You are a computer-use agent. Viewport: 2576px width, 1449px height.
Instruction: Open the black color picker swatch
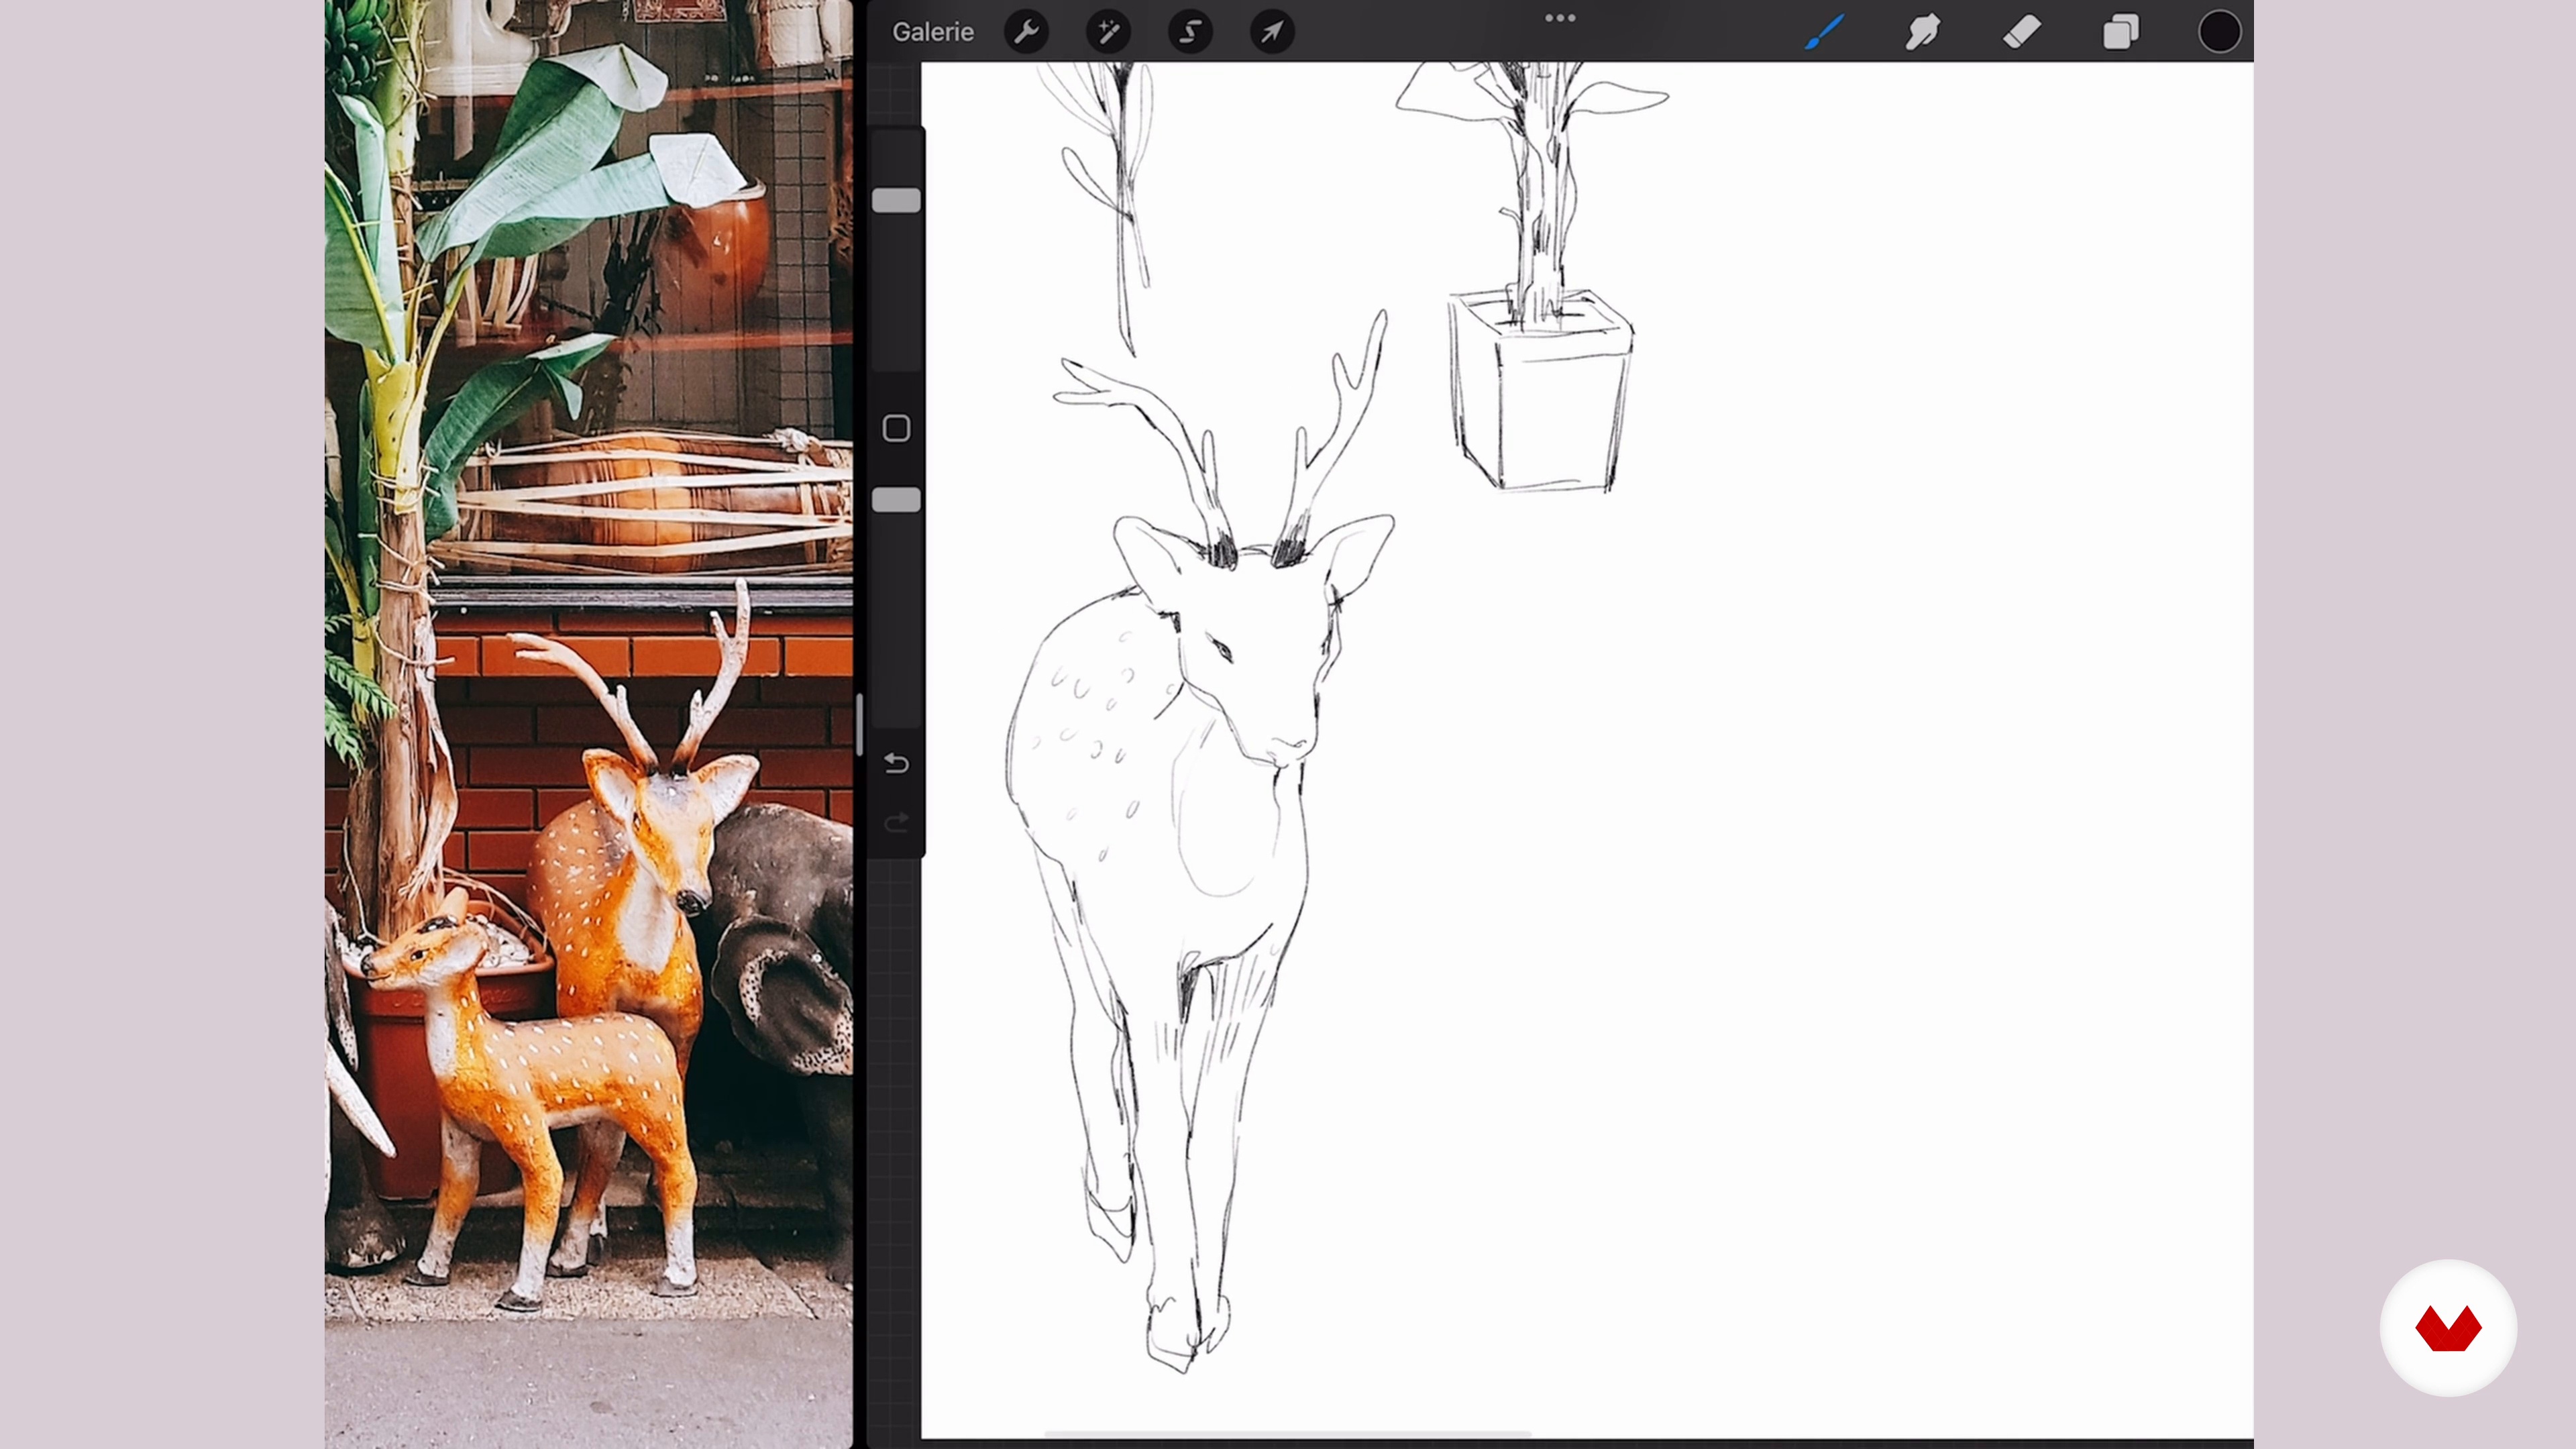coord(2219,32)
